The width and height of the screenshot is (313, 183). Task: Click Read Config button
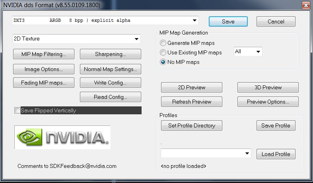pos(111,97)
